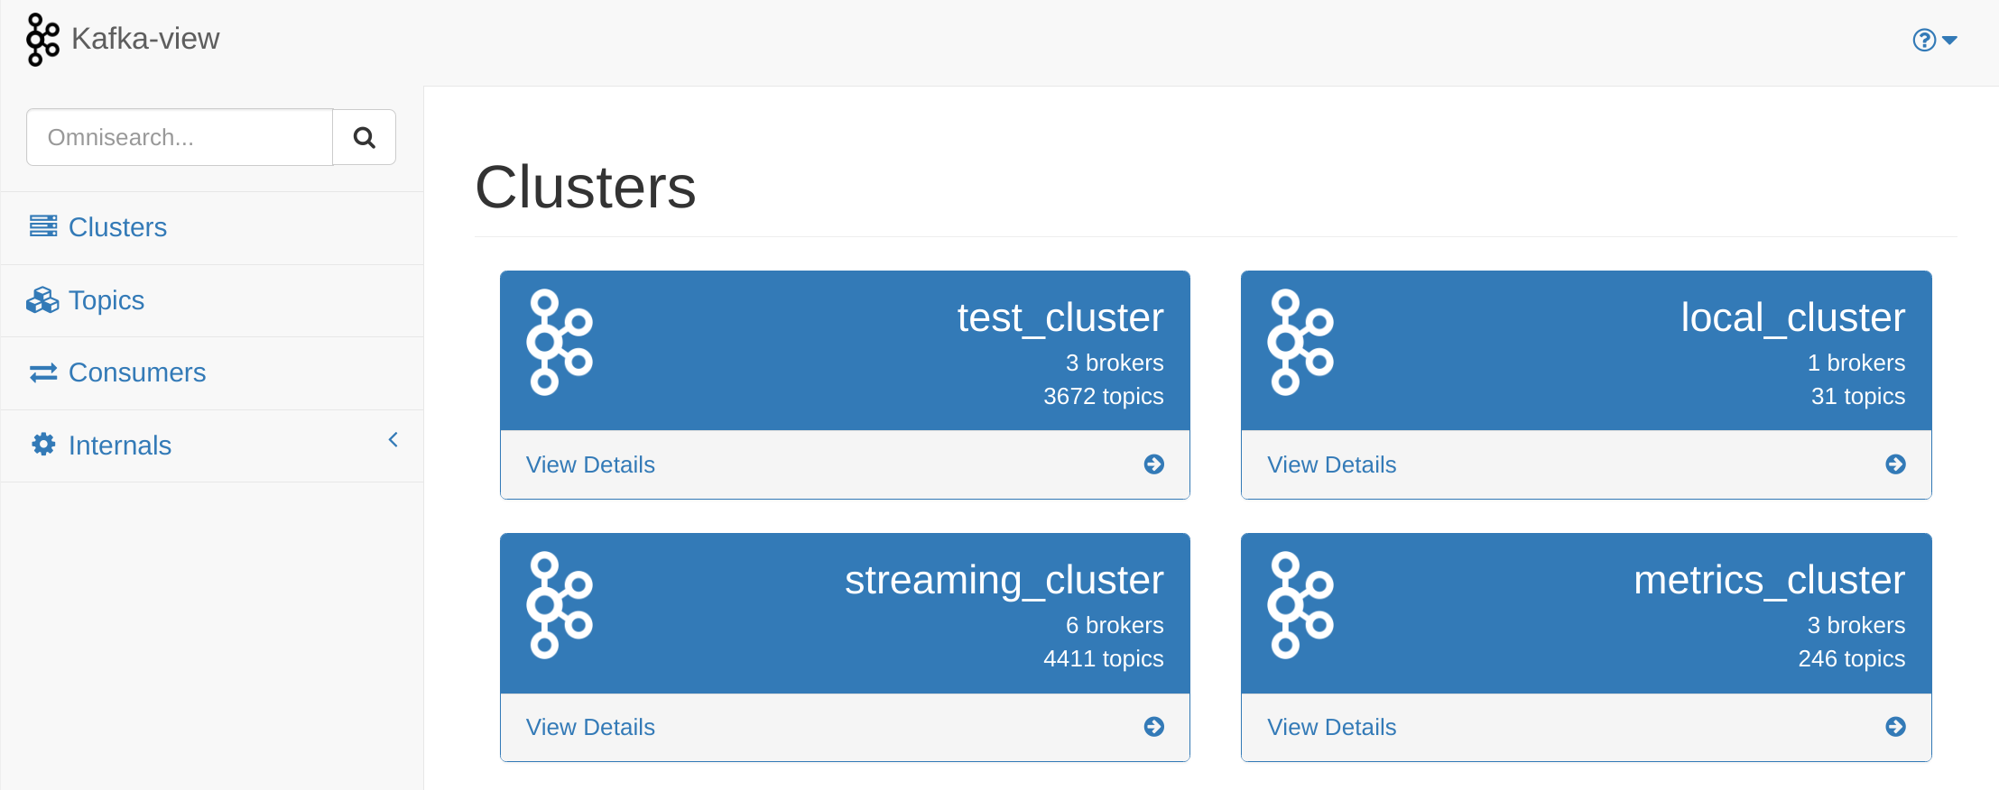1999x790 pixels.
Task: Click '6 brokers' on streaming_cluster card
Action: pos(1115,625)
